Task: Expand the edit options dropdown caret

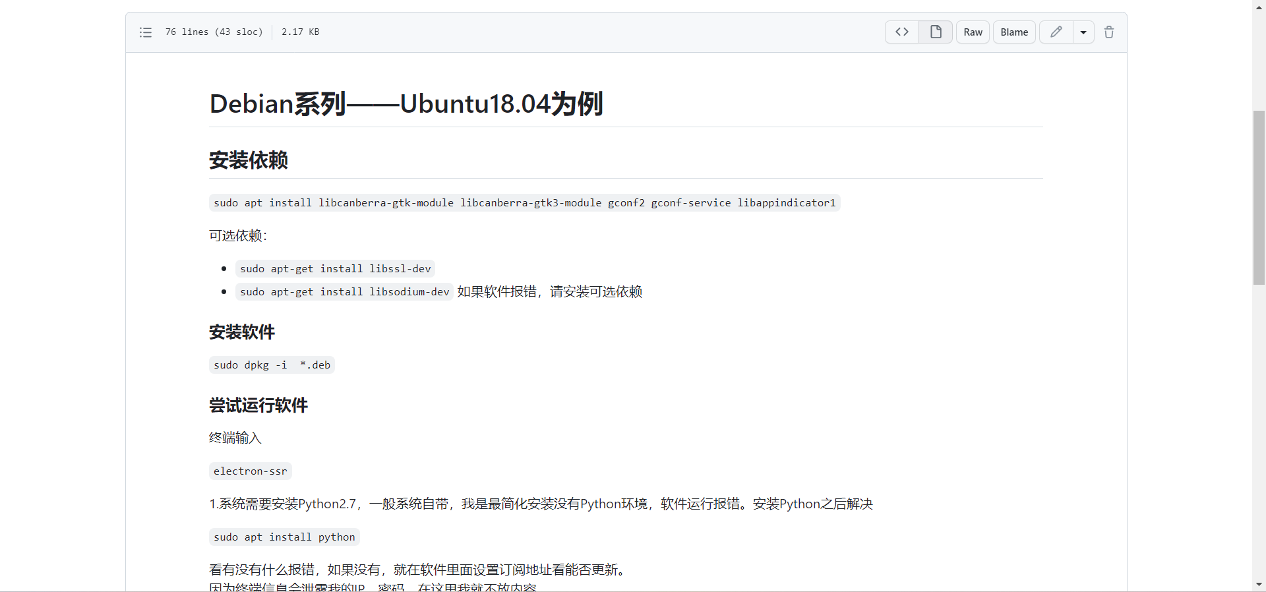Action: coord(1083,32)
